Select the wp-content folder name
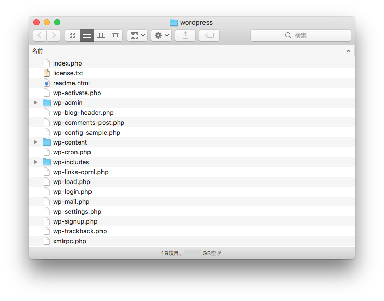The width and height of the screenshot is (384, 301). [70, 142]
